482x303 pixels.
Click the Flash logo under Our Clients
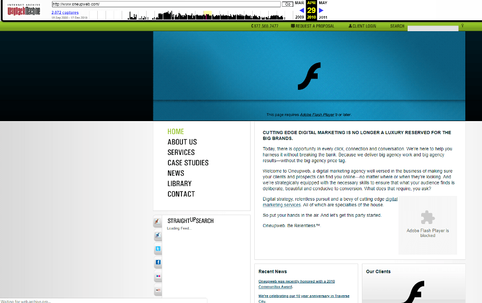413,292
